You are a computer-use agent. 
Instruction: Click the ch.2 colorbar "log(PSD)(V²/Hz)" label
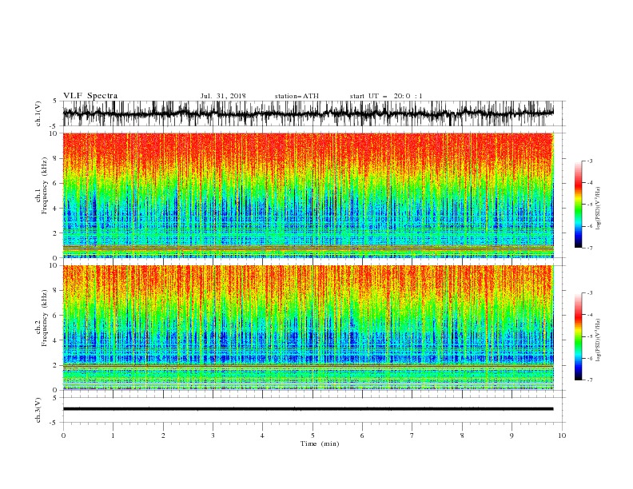599,340
